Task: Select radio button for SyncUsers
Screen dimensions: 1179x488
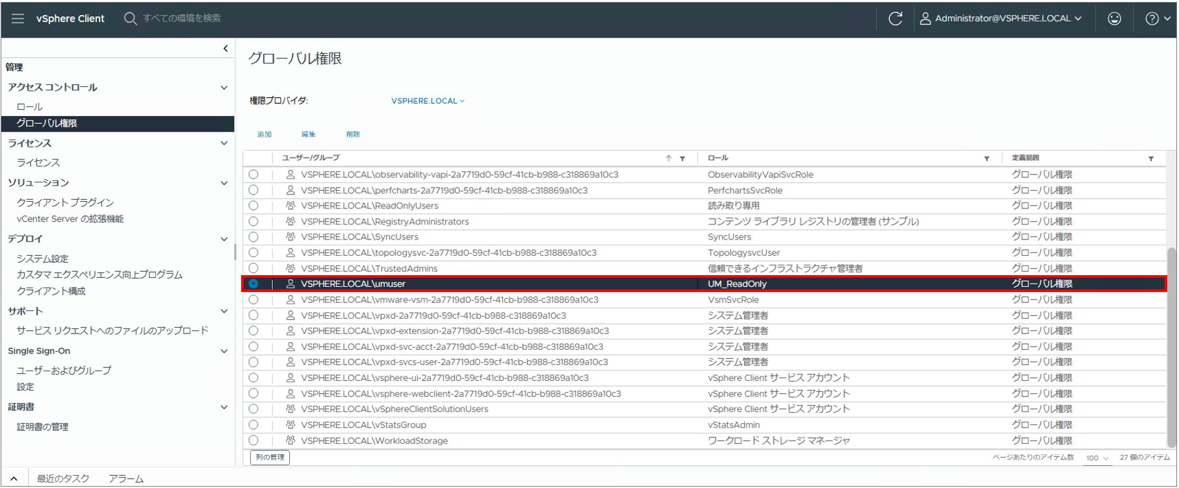Action: pyautogui.click(x=253, y=237)
